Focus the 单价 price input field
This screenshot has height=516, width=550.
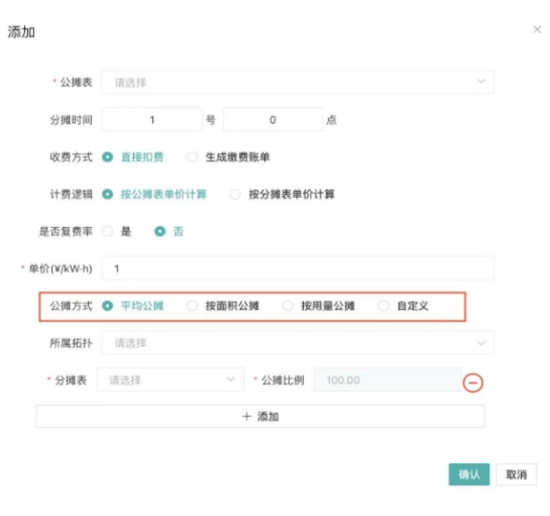coord(297,268)
